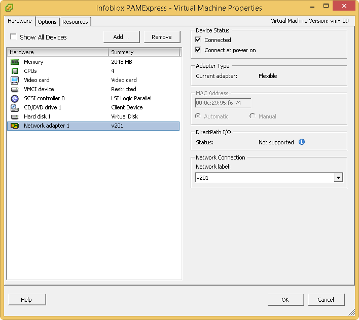The image size is (359, 320).
Task: Click the Help button
Action: tap(26, 299)
